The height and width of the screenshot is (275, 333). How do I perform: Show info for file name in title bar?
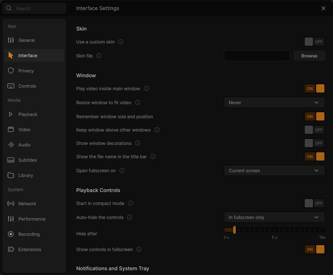click(x=153, y=157)
